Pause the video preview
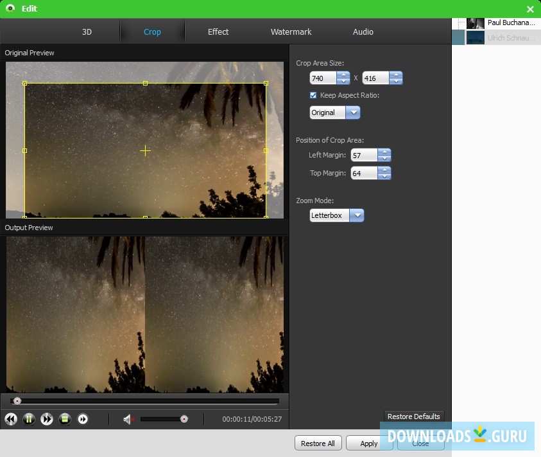This screenshot has width=541, height=457. (x=29, y=419)
